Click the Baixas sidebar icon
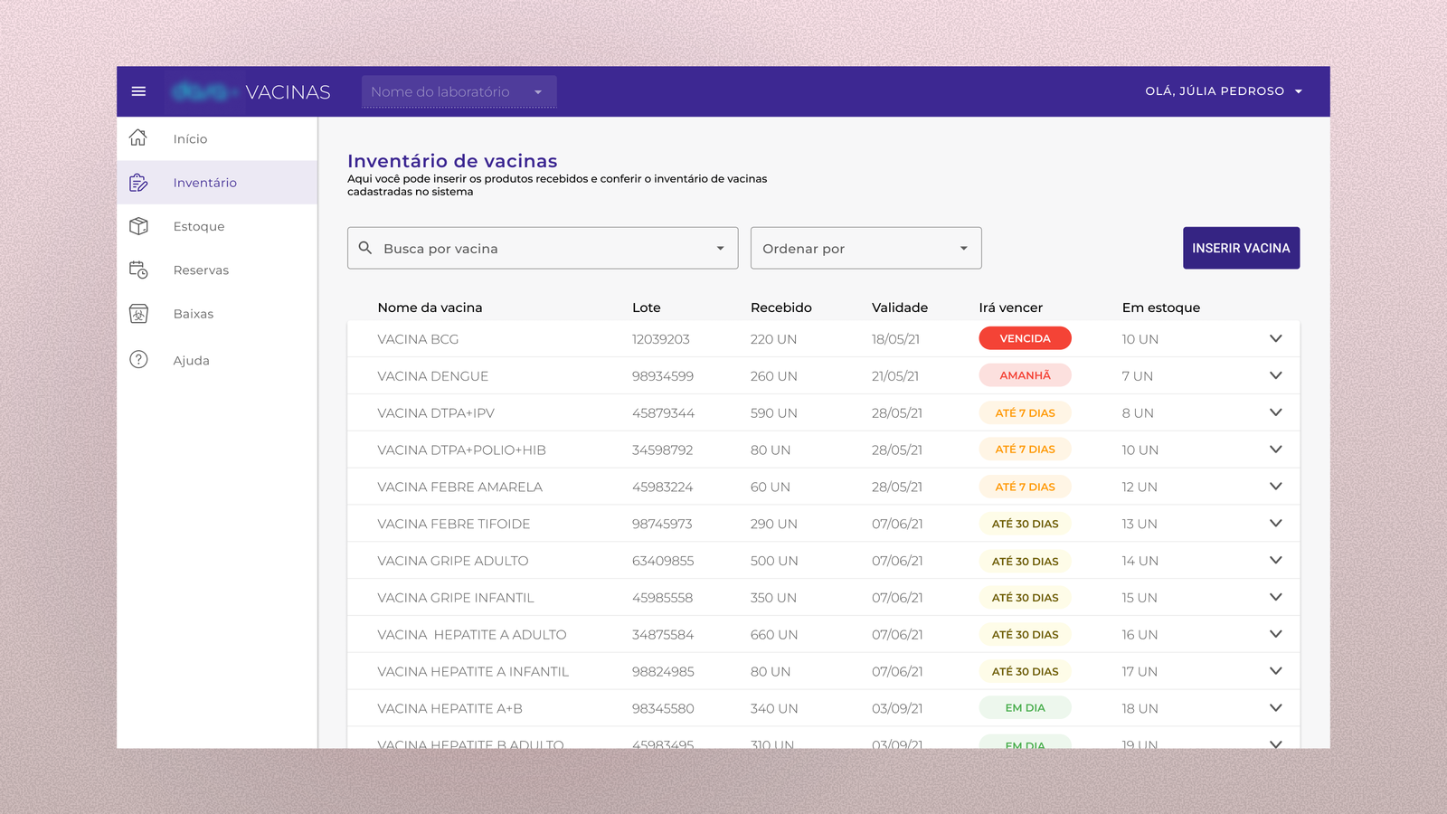Viewport: 1447px width, 814px height. pyautogui.click(x=138, y=313)
